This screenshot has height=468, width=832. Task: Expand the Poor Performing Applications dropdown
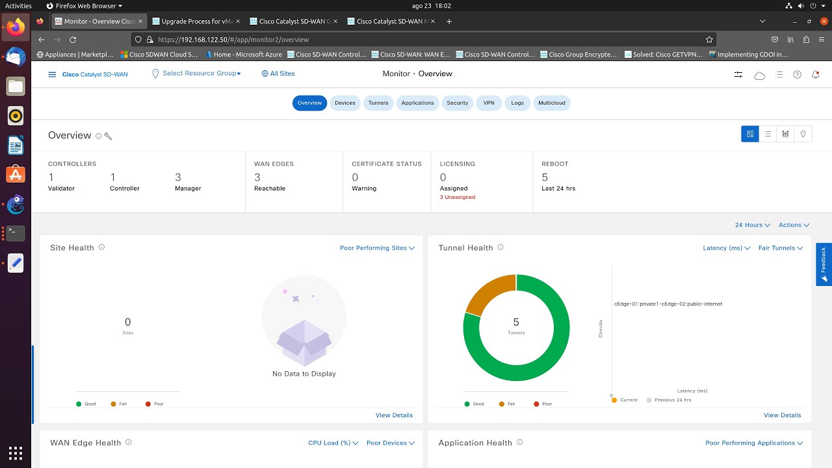coord(754,443)
